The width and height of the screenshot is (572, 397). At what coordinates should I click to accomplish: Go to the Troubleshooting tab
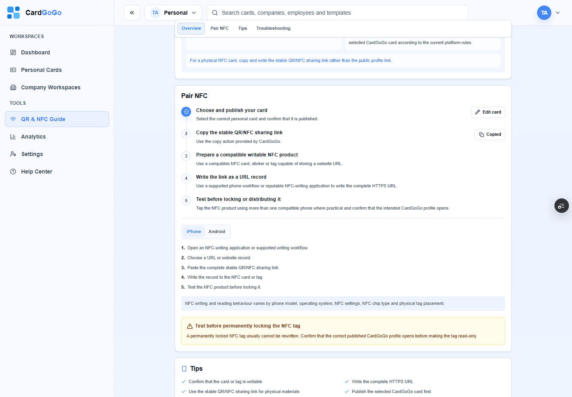273,28
